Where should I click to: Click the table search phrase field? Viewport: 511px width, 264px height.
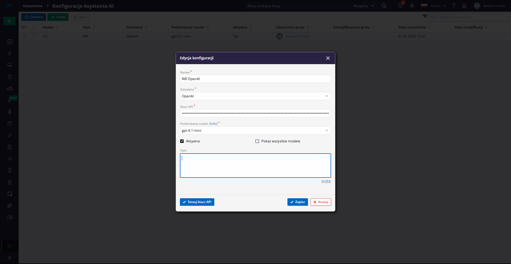[473, 17]
